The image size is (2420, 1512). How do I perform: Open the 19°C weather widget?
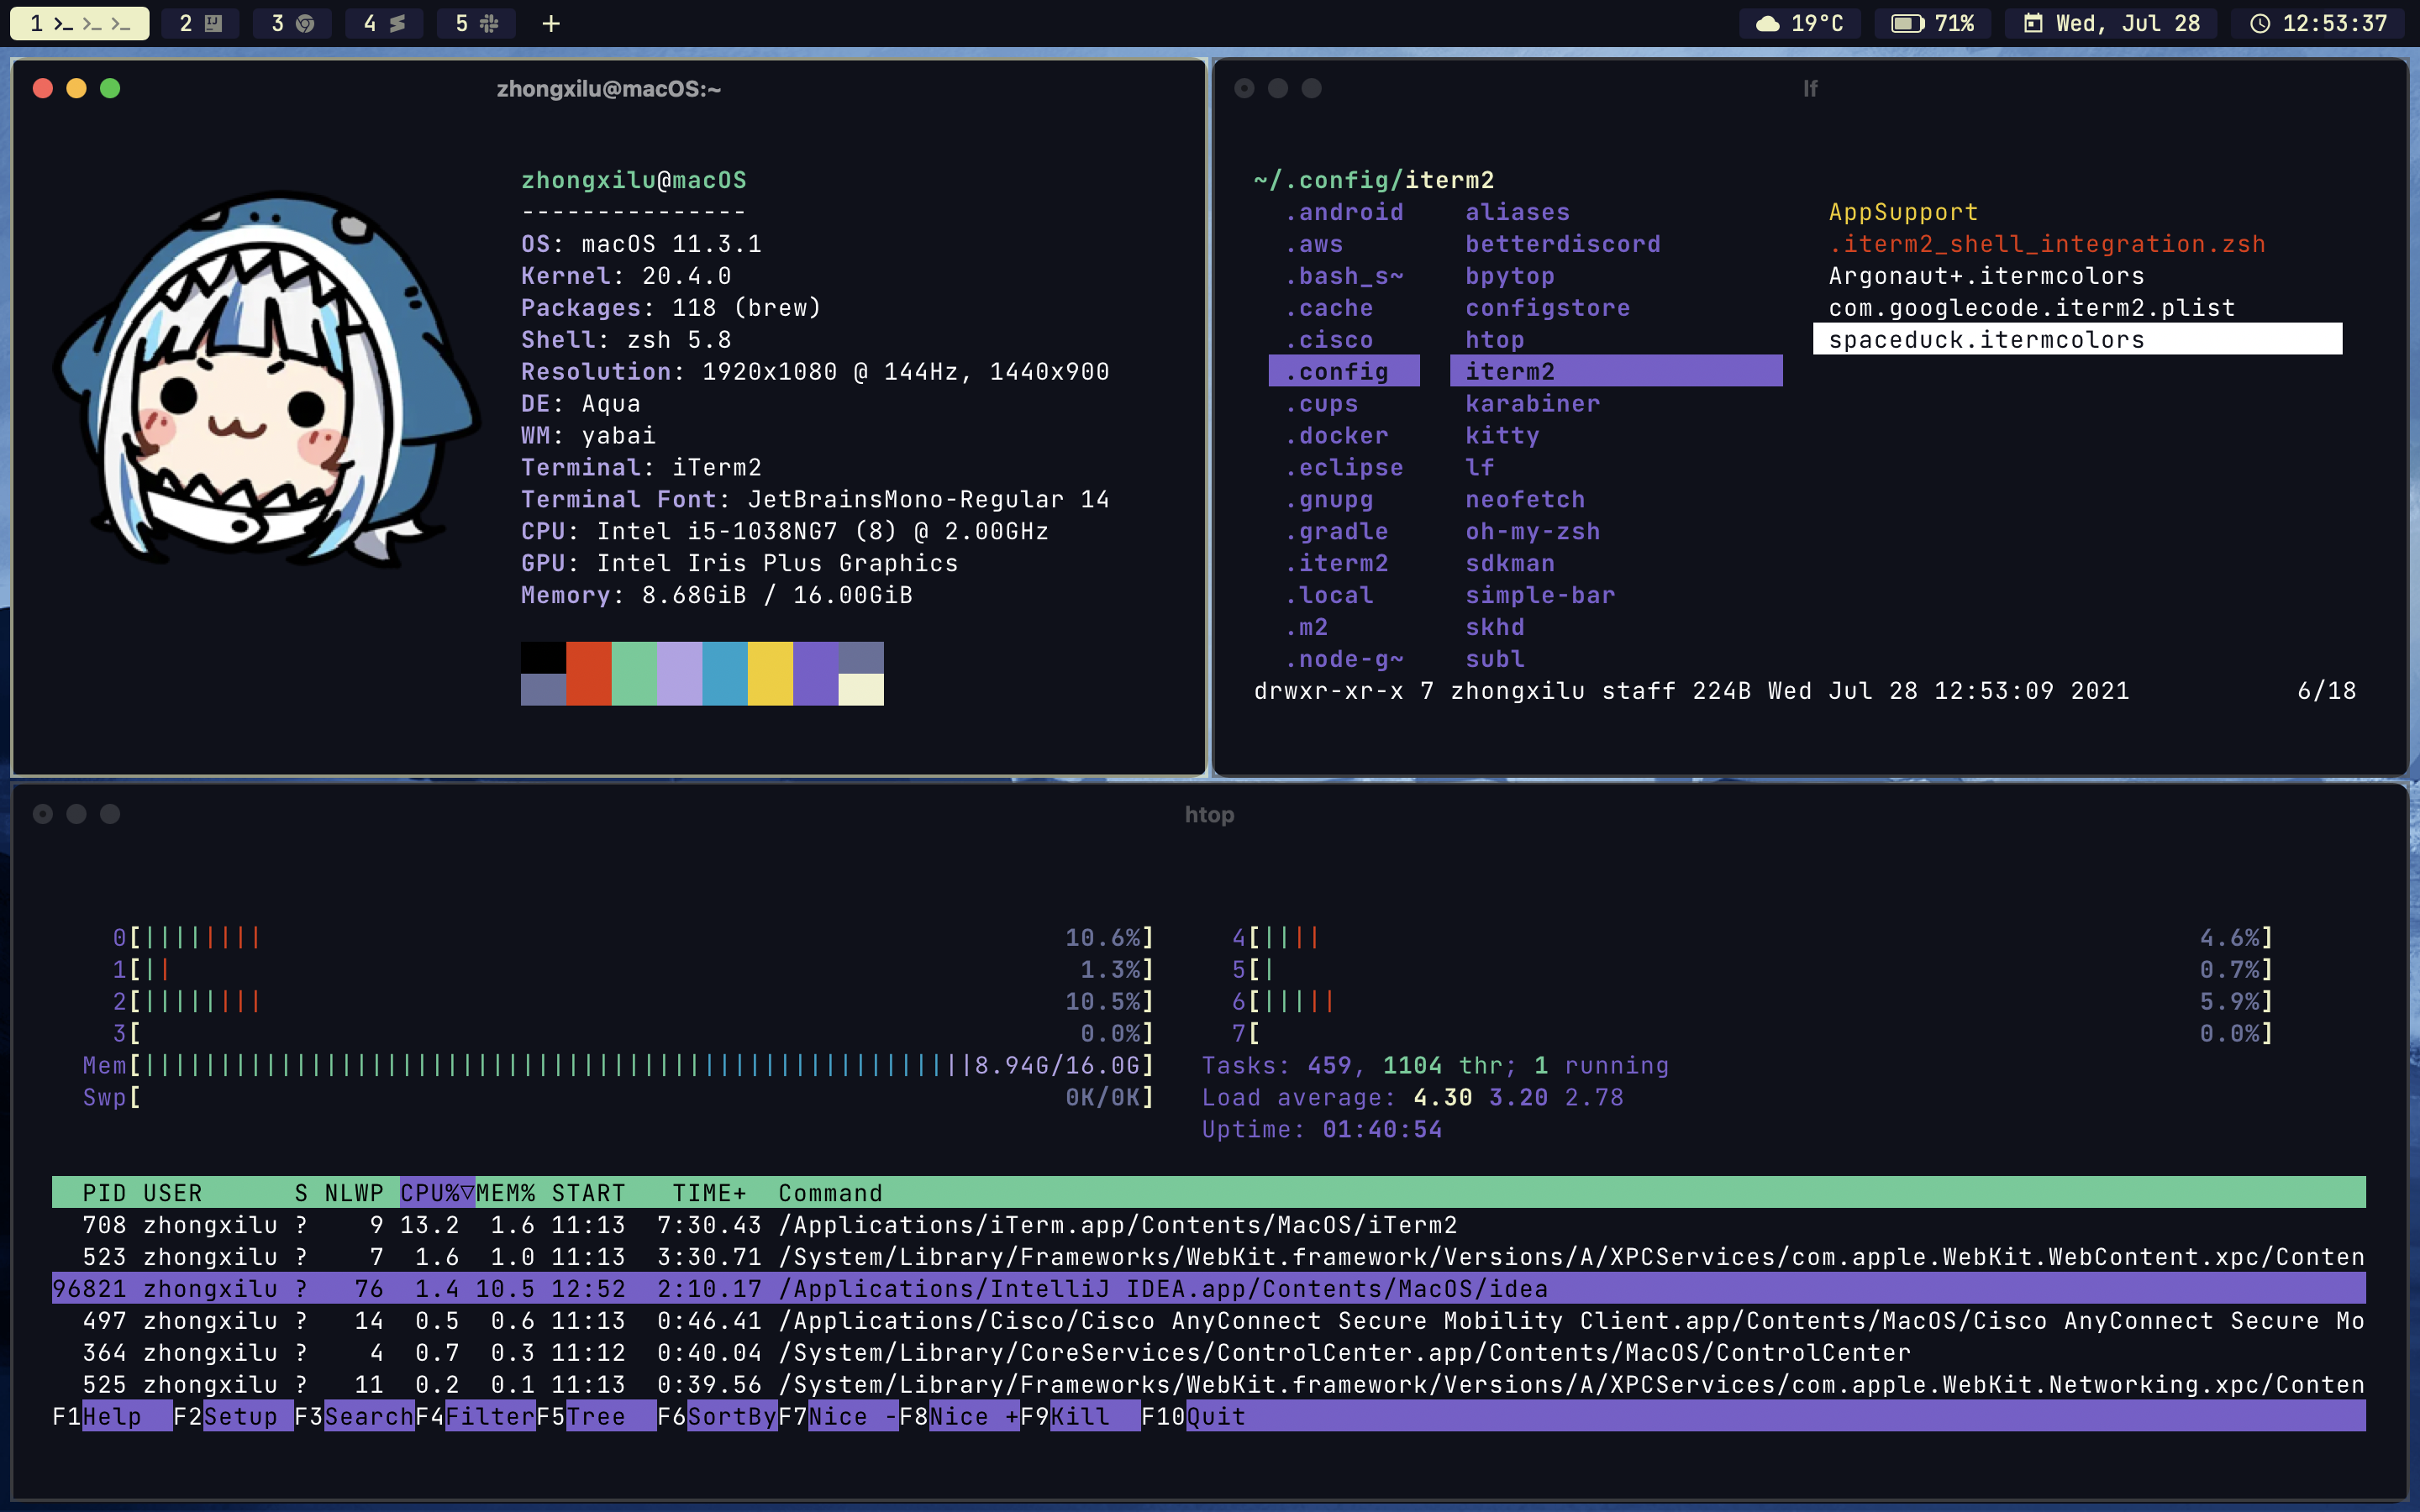coord(1800,23)
